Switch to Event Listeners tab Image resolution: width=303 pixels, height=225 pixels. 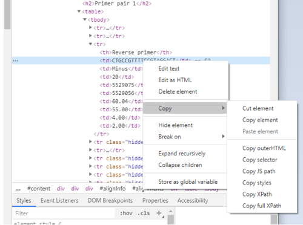point(59,201)
